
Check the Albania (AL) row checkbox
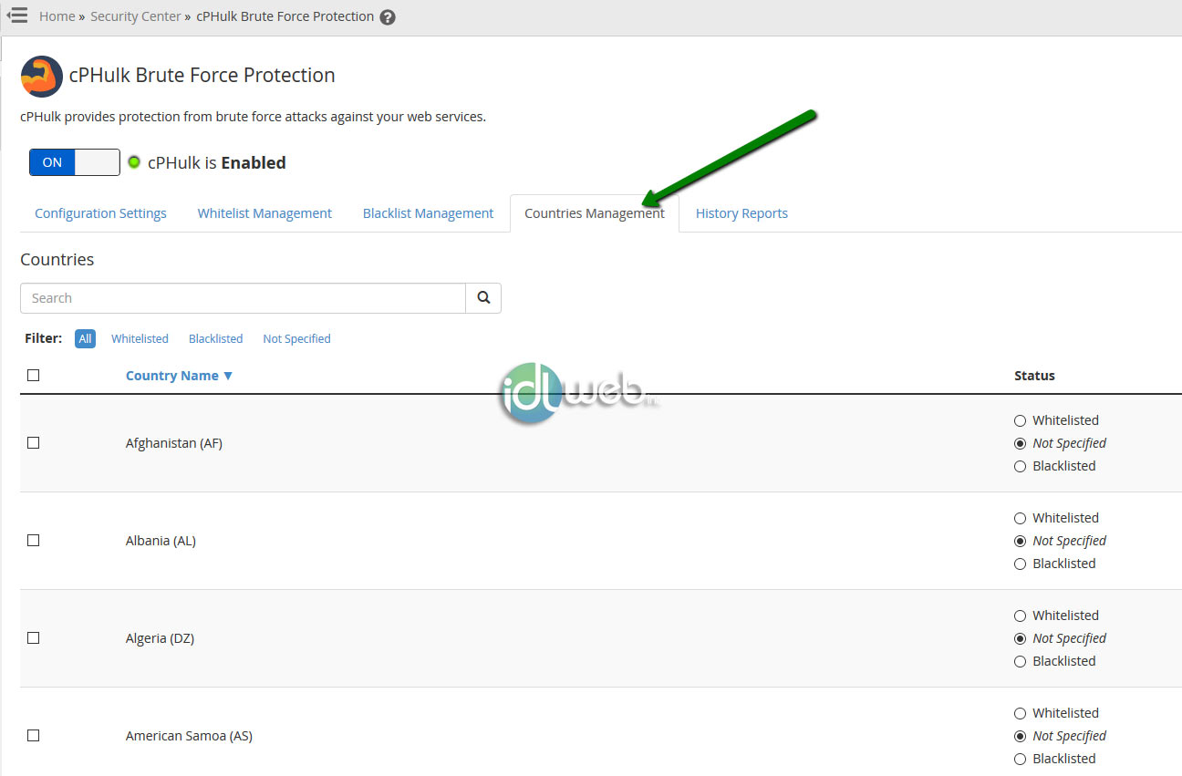[34, 540]
